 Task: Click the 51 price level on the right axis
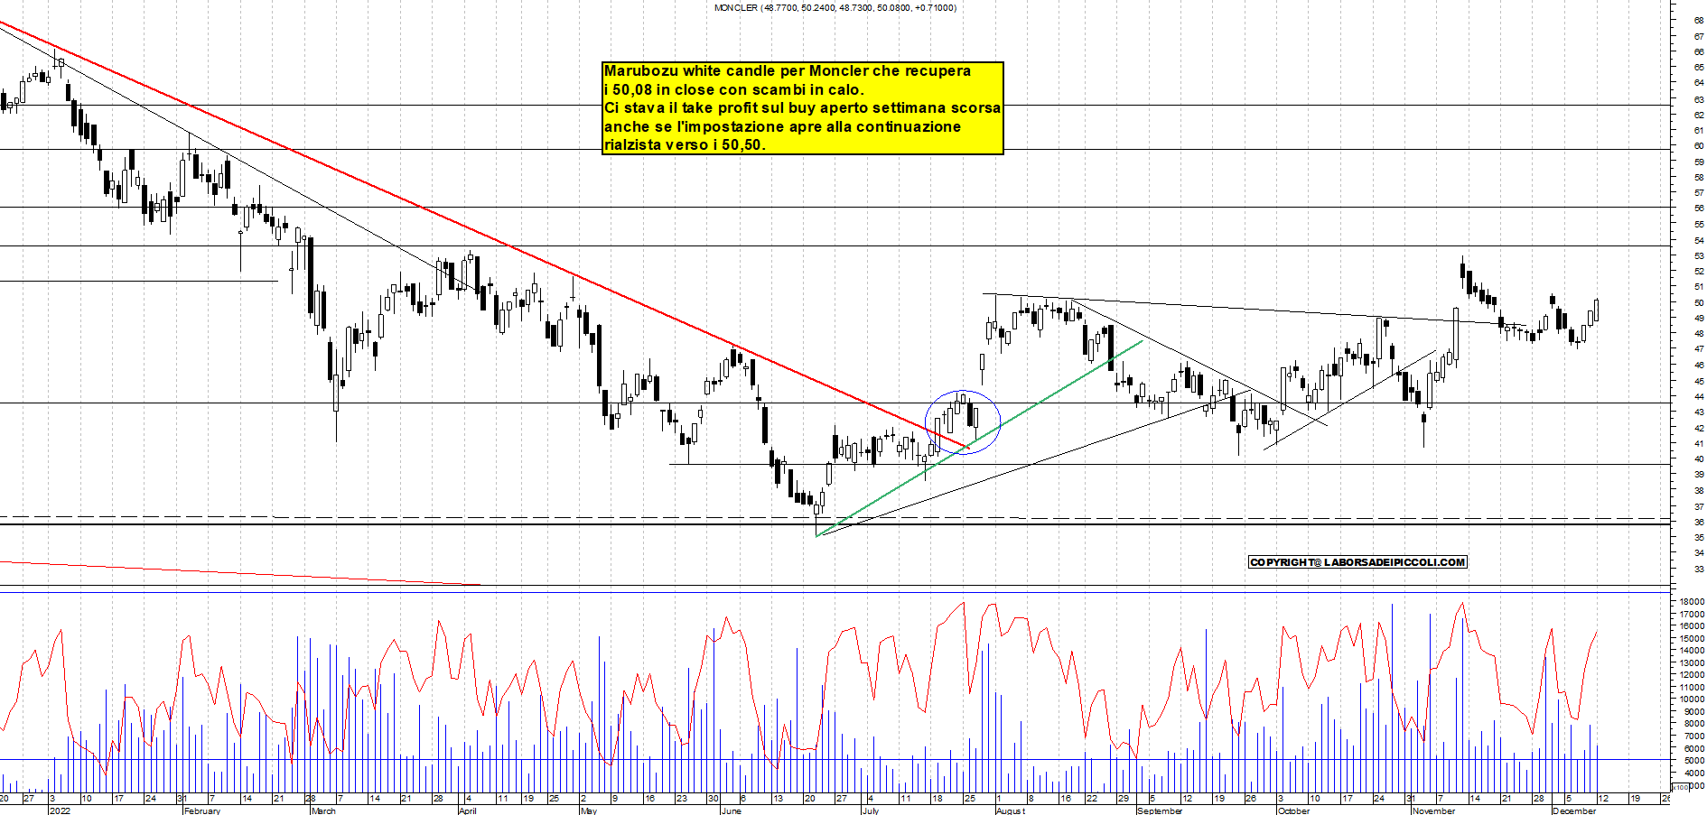pos(1699,287)
